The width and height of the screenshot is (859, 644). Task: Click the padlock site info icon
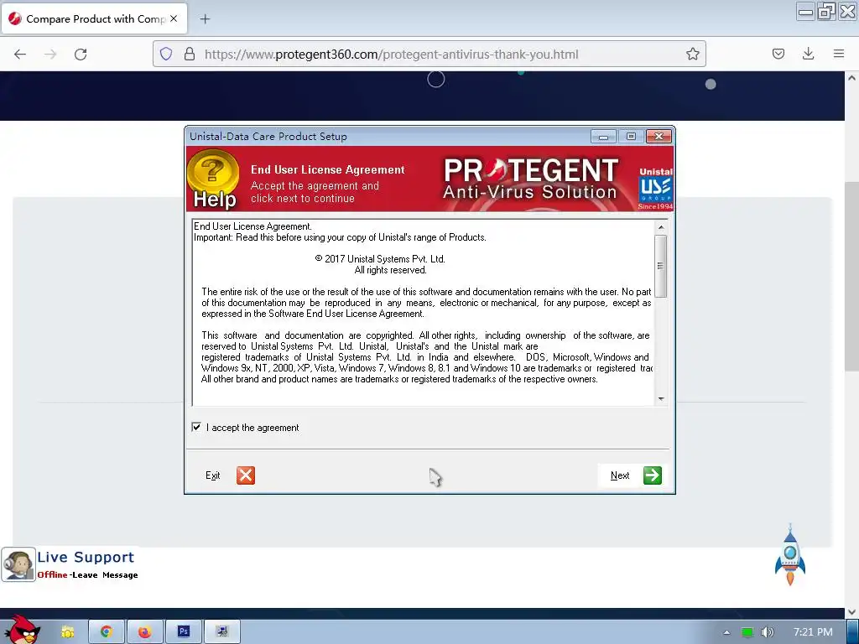[x=190, y=55]
